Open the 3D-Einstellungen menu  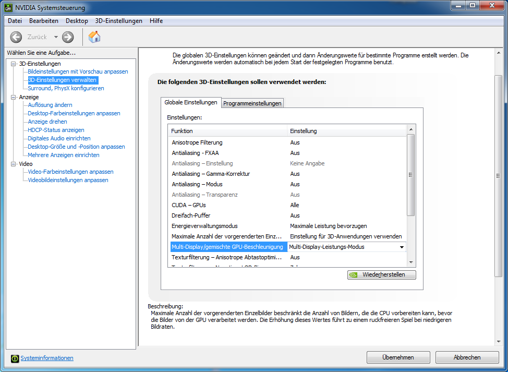[119, 21]
